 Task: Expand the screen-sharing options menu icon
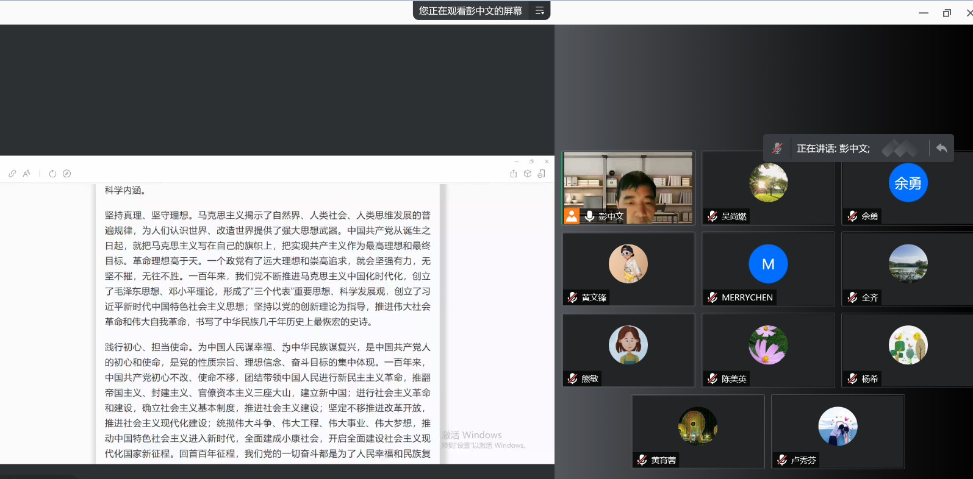point(539,10)
